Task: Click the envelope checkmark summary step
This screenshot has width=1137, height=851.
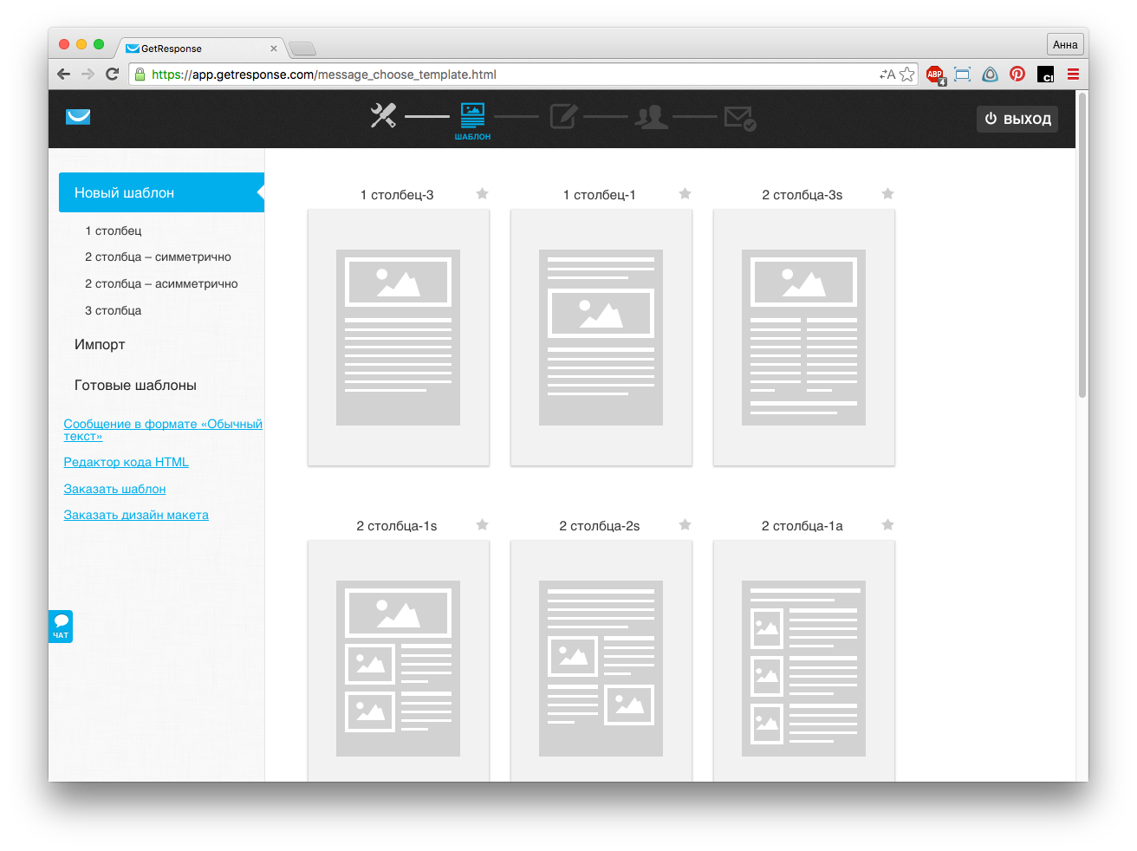Action: [739, 117]
